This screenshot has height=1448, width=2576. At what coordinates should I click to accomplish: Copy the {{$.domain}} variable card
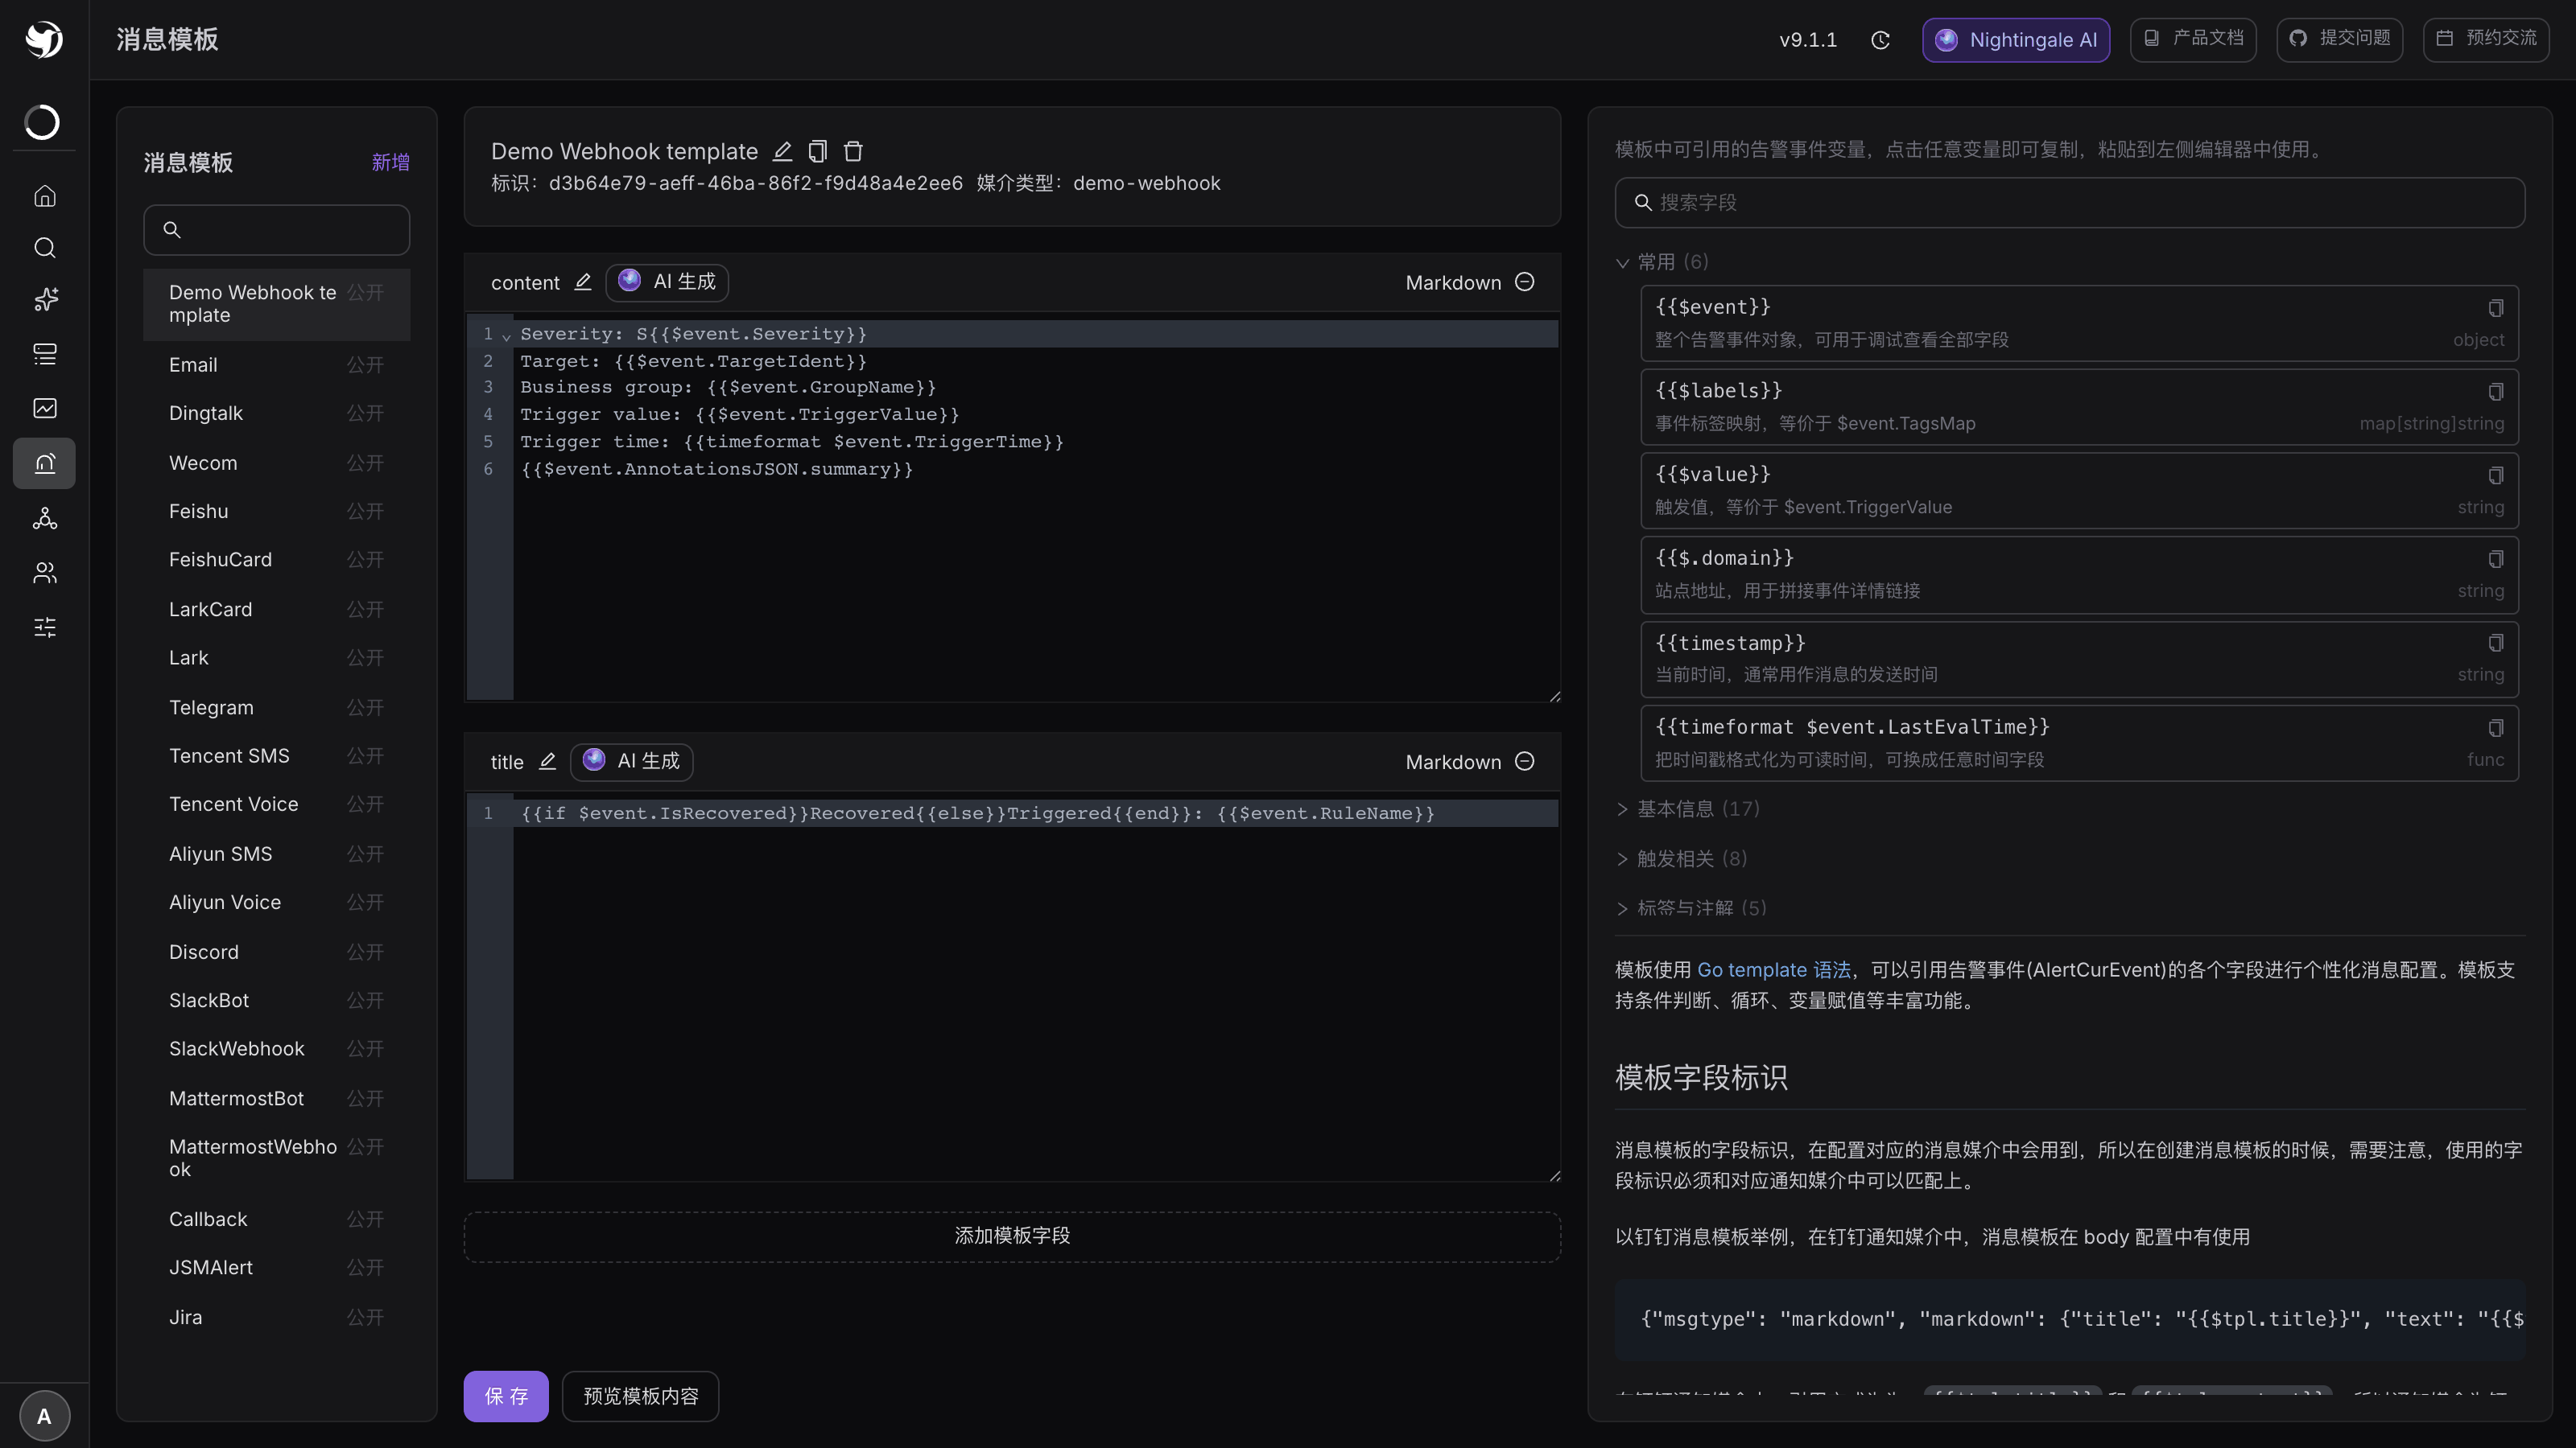click(x=2495, y=558)
